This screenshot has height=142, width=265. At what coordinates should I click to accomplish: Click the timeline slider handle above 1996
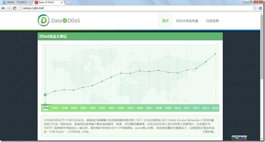coord(45,105)
